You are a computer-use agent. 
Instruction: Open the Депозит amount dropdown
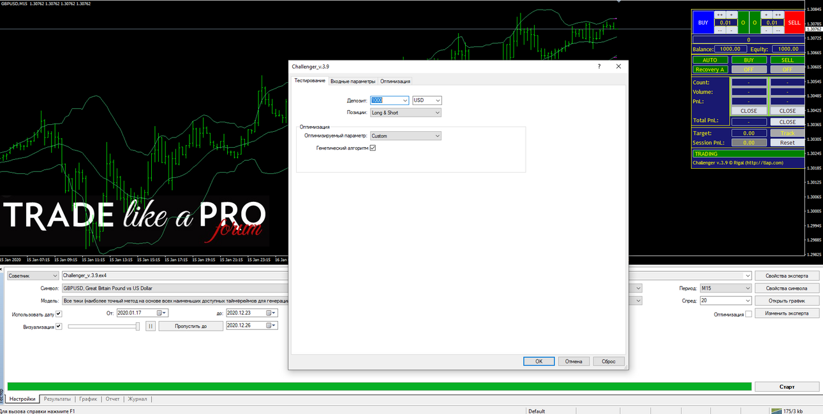coord(404,101)
